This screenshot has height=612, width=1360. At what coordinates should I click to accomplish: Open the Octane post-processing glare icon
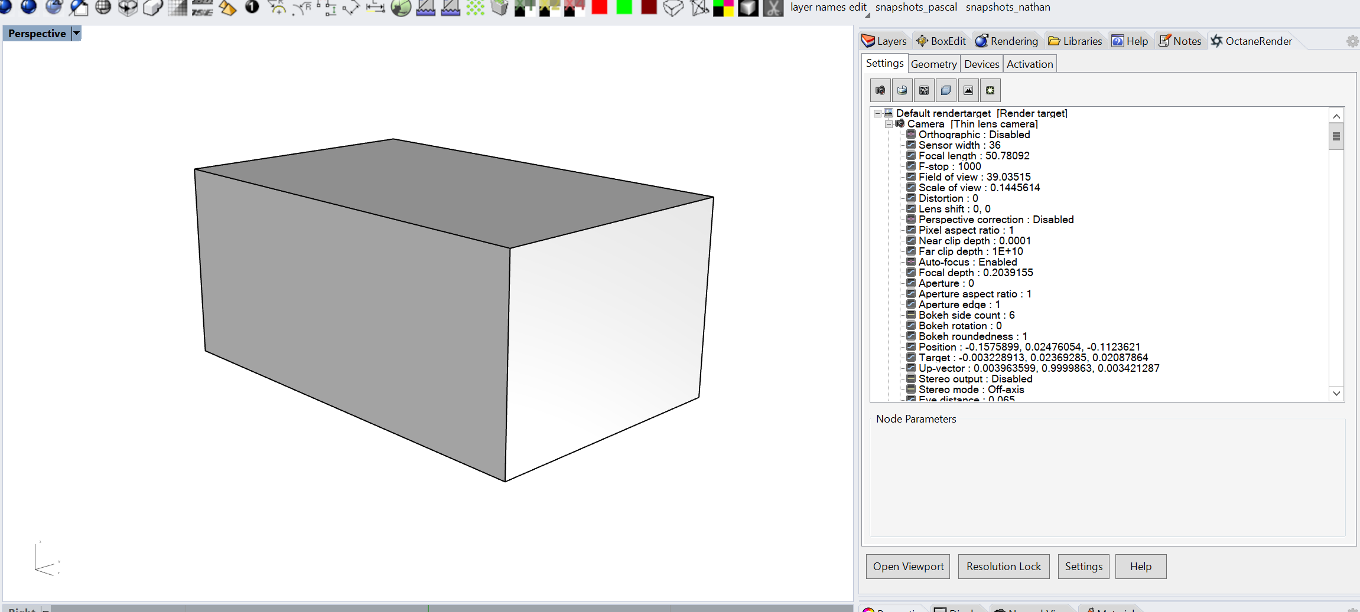(x=990, y=90)
